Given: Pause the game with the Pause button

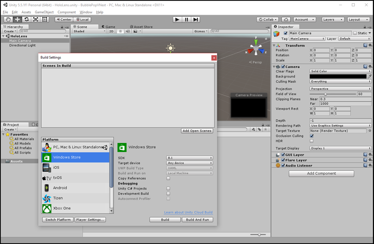Looking at the screenshot, I should 186,20.
